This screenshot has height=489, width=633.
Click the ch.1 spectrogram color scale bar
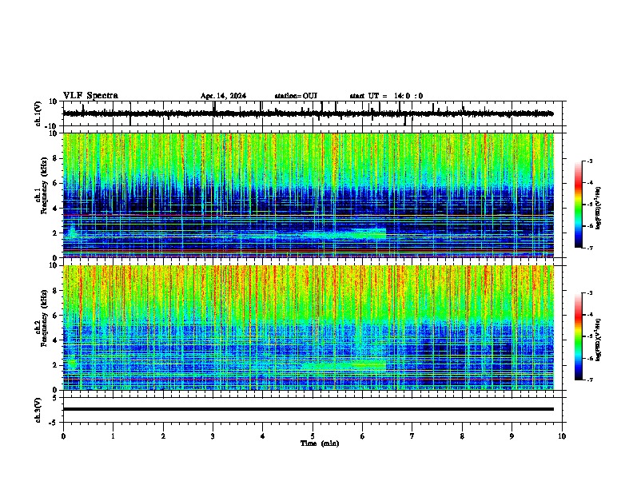pyautogui.click(x=579, y=205)
